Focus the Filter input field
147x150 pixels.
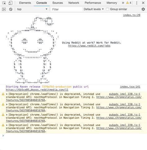(67, 9)
